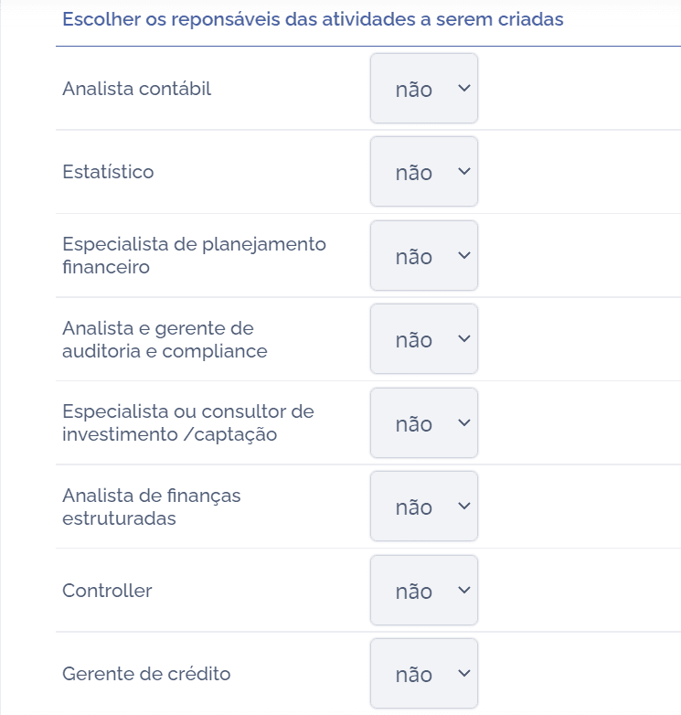Open Analista e gerente de auditoria dropdown
This screenshot has width=681, height=715.
pyautogui.click(x=423, y=339)
